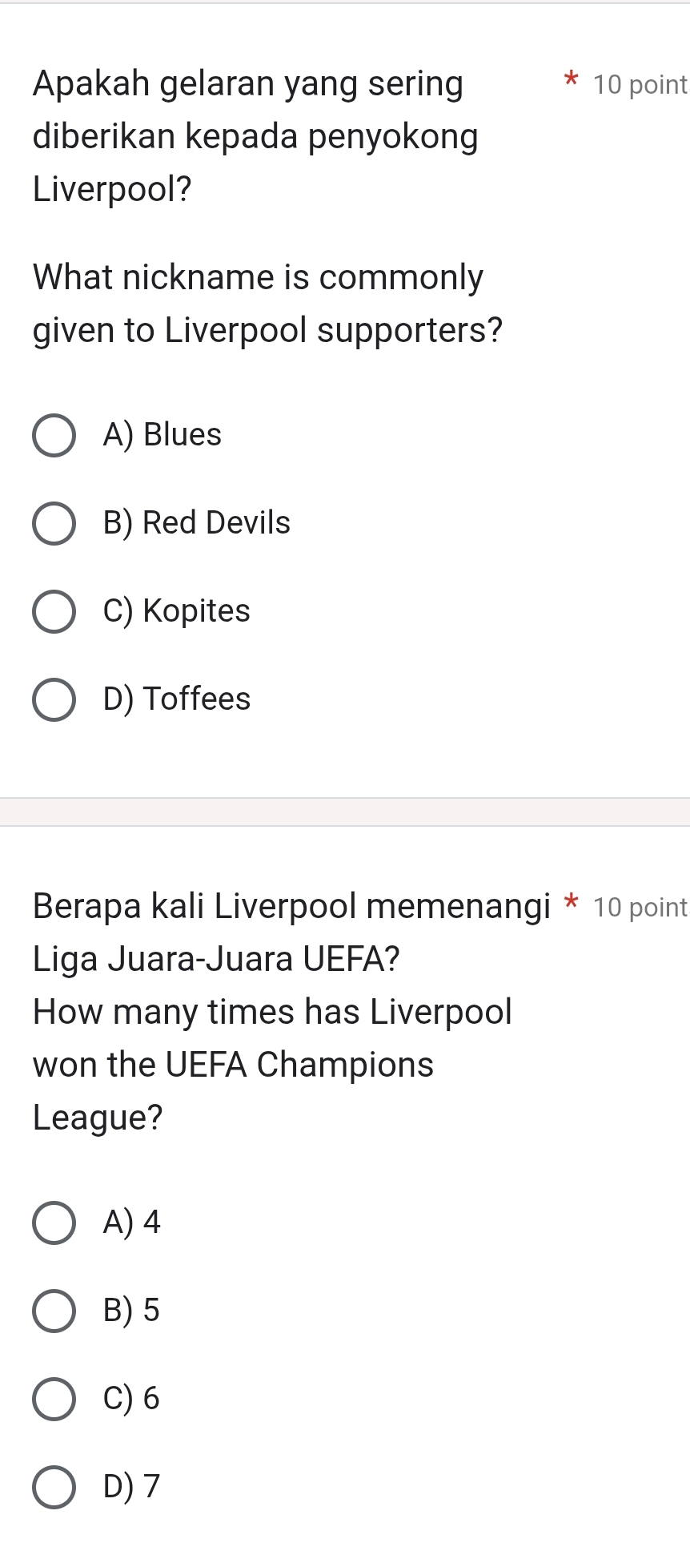Viewport: 690px width, 1563px height.
Task: Choose the B) 5 radio option
Action: point(54,1311)
